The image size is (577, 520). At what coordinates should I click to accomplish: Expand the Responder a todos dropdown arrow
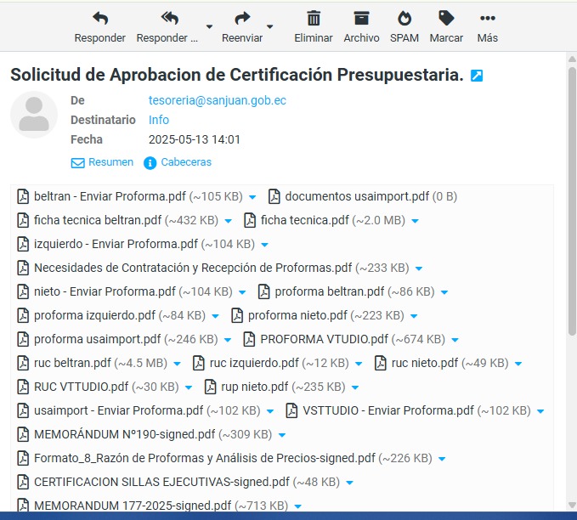tap(209, 25)
